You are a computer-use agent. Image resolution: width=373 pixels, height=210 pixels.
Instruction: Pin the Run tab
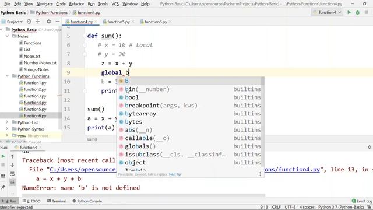[x=3, y=187]
